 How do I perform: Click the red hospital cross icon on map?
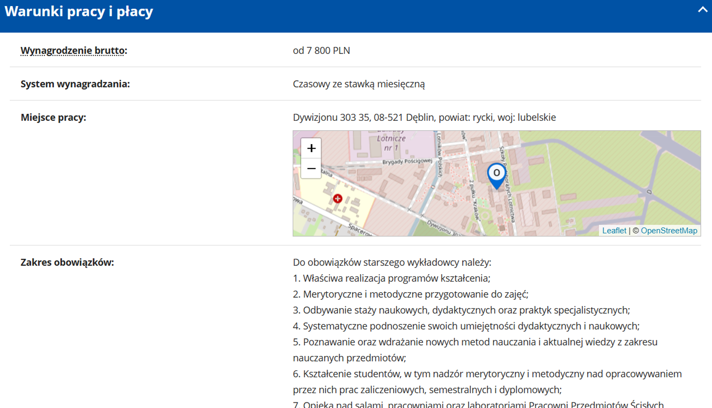point(337,199)
